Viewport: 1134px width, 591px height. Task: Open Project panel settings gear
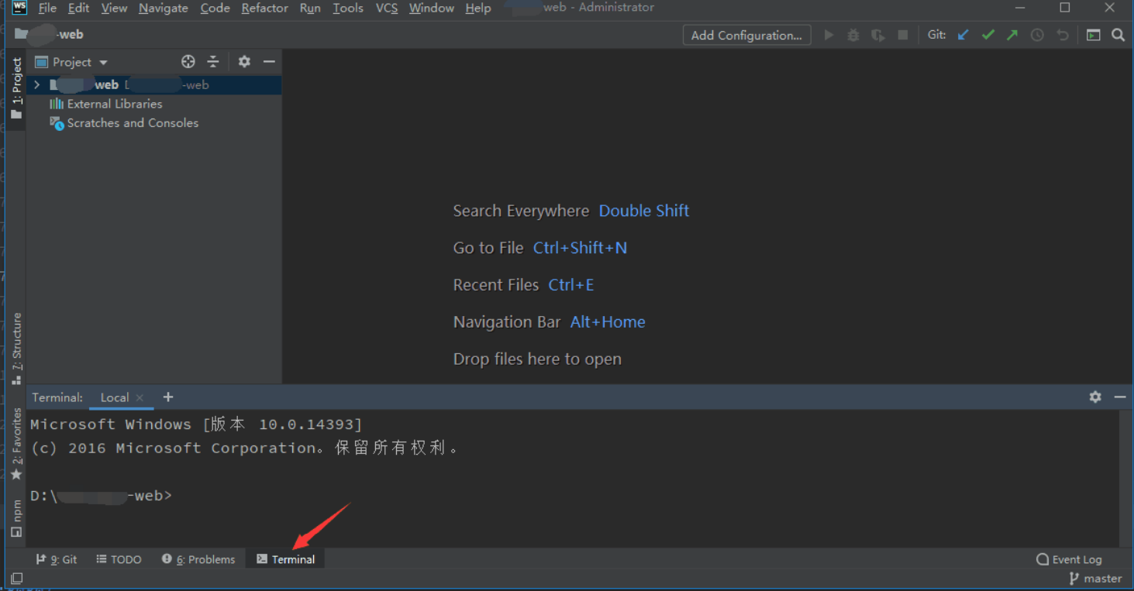[243, 61]
